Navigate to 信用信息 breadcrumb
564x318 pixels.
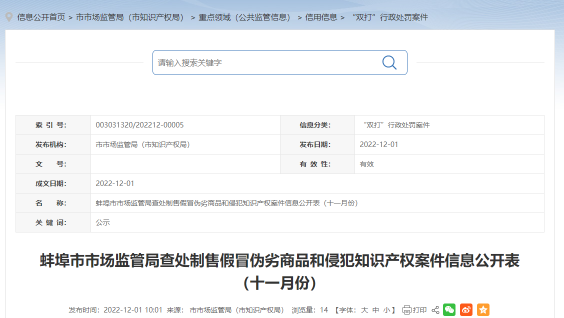tap(321, 17)
